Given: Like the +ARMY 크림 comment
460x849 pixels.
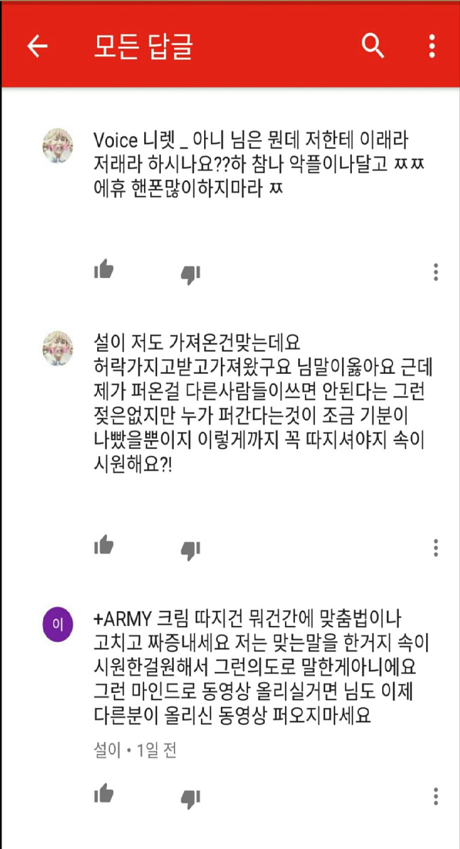Looking at the screenshot, I should pos(104,794).
